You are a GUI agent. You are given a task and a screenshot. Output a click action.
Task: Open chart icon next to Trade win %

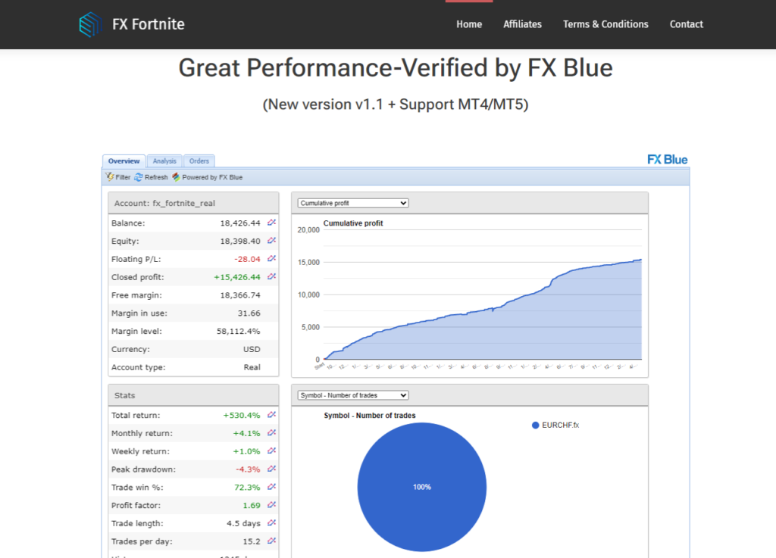pos(272,488)
